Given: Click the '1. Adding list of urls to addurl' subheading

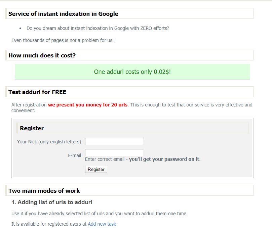Looking at the screenshot, I should (x=52, y=202).
